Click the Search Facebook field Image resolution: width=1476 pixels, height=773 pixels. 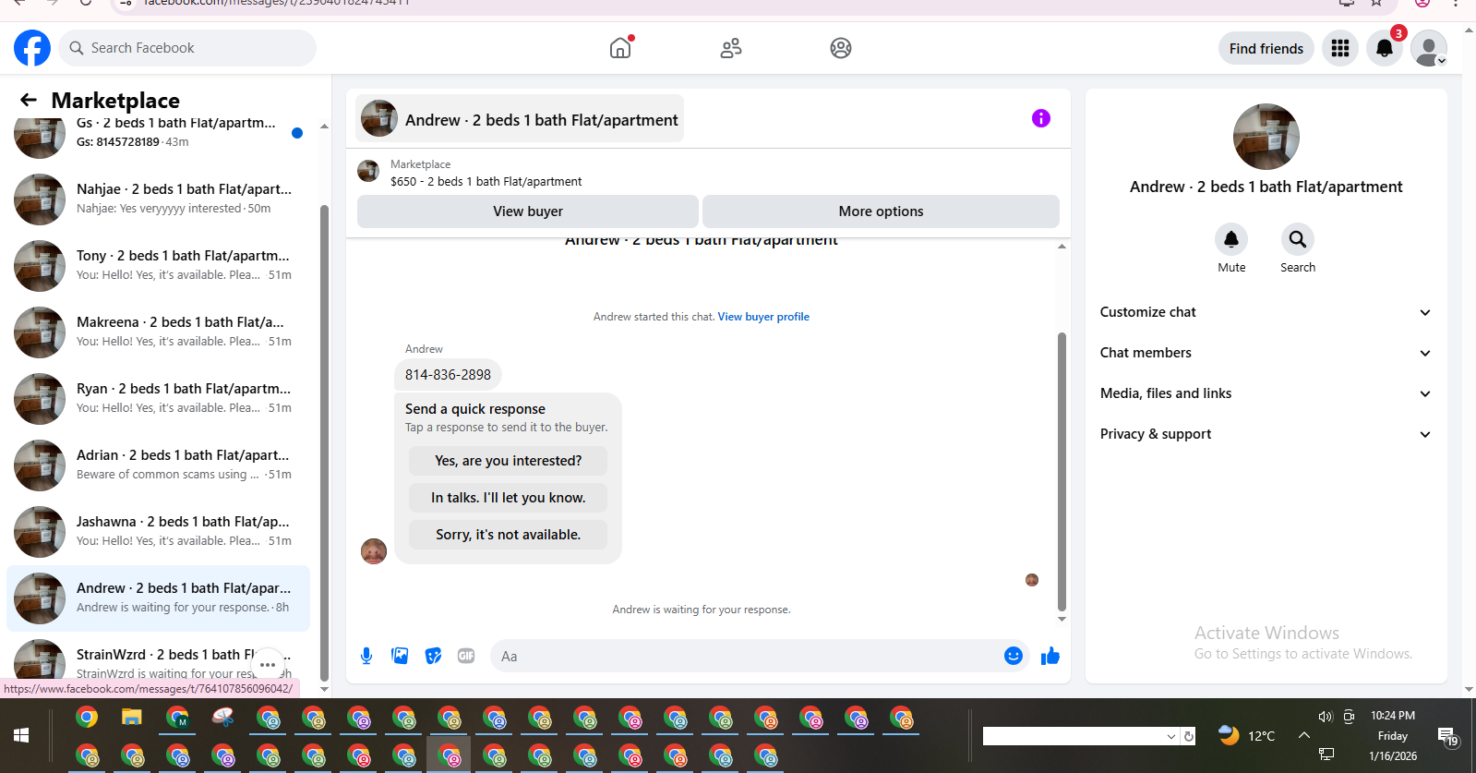point(188,48)
